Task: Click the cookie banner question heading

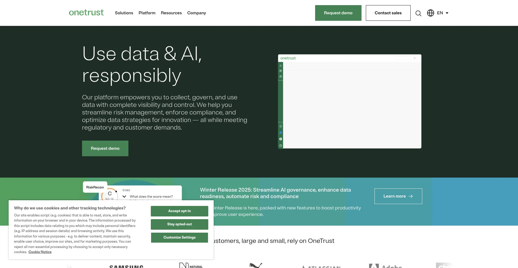Action: (70, 208)
